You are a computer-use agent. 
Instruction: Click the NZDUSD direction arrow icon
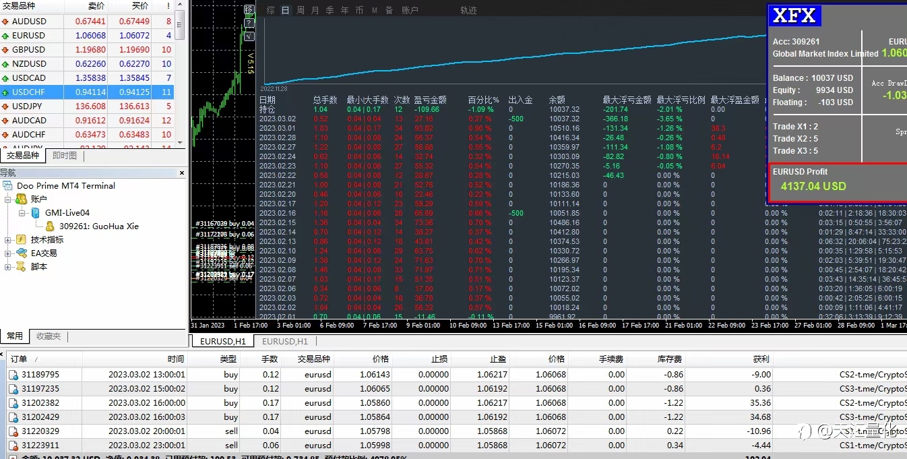click(x=5, y=64)
